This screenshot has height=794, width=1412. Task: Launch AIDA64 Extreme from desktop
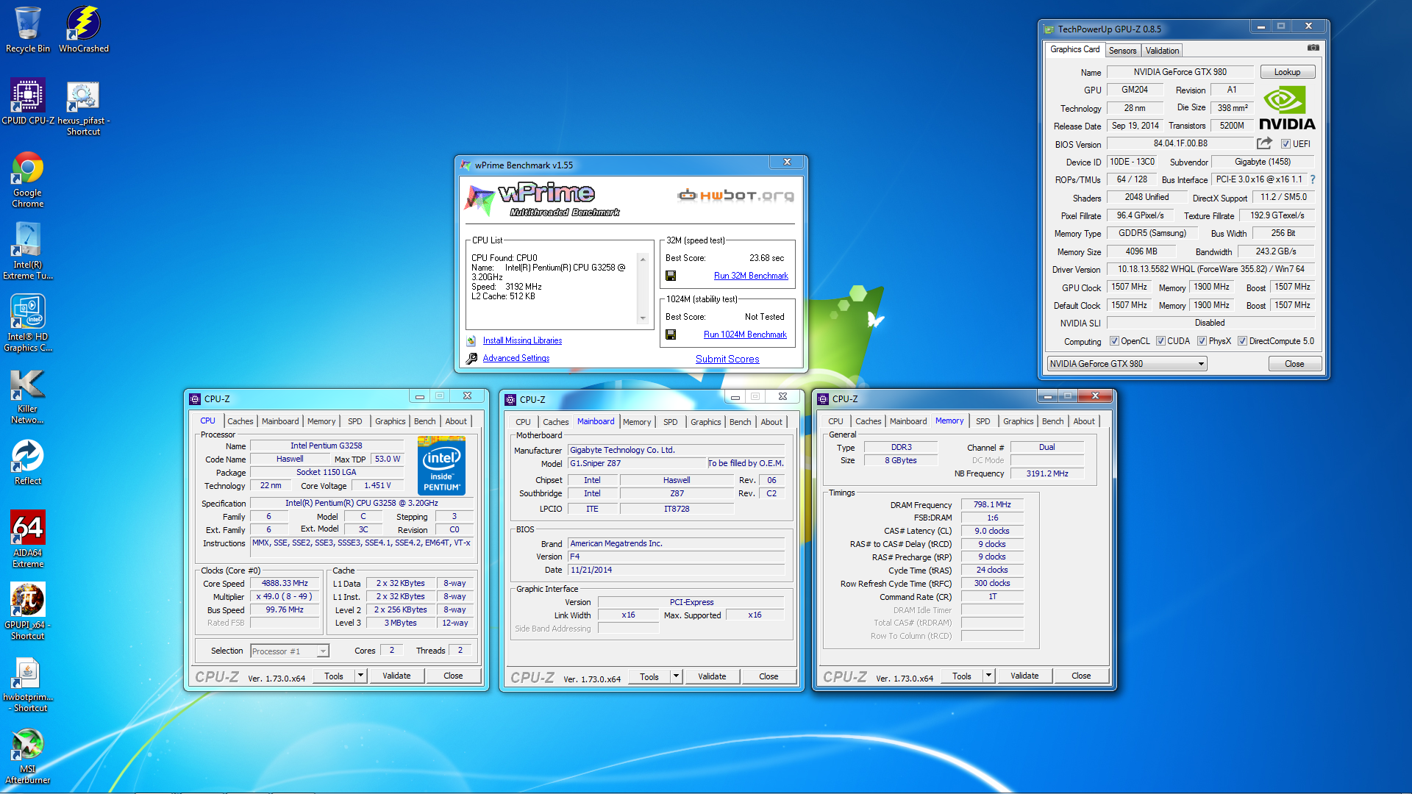[x=28, y=539]
